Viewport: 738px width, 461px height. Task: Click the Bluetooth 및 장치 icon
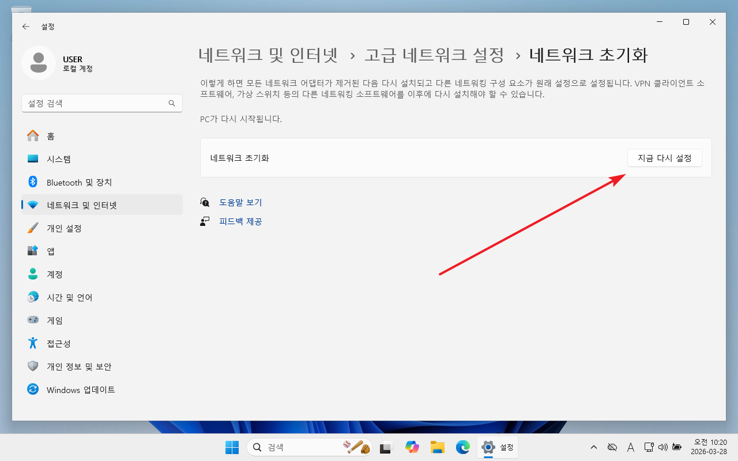click(33, 182)
